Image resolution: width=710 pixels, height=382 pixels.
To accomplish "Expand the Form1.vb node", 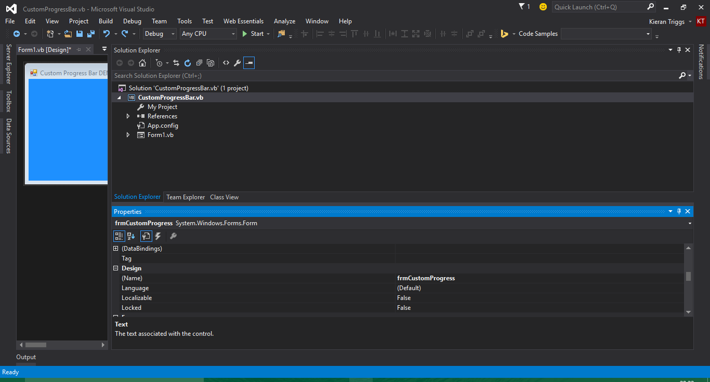I will click(x=128, y=135).
